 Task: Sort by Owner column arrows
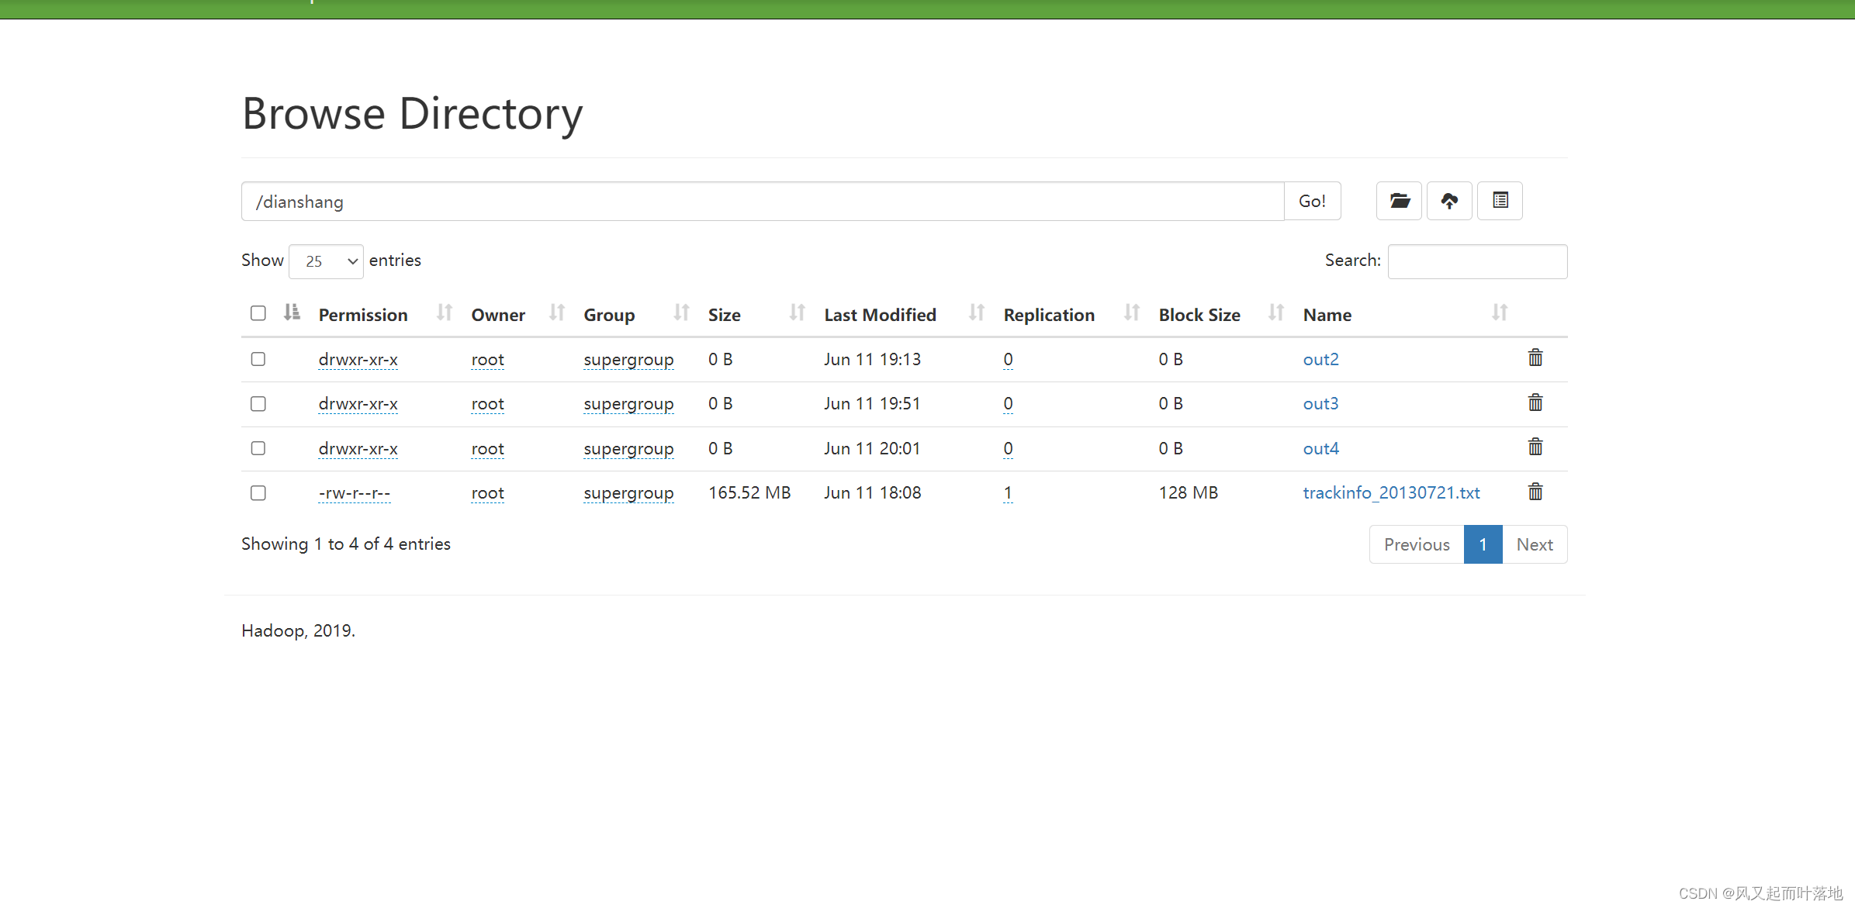[x=556, y=312]
